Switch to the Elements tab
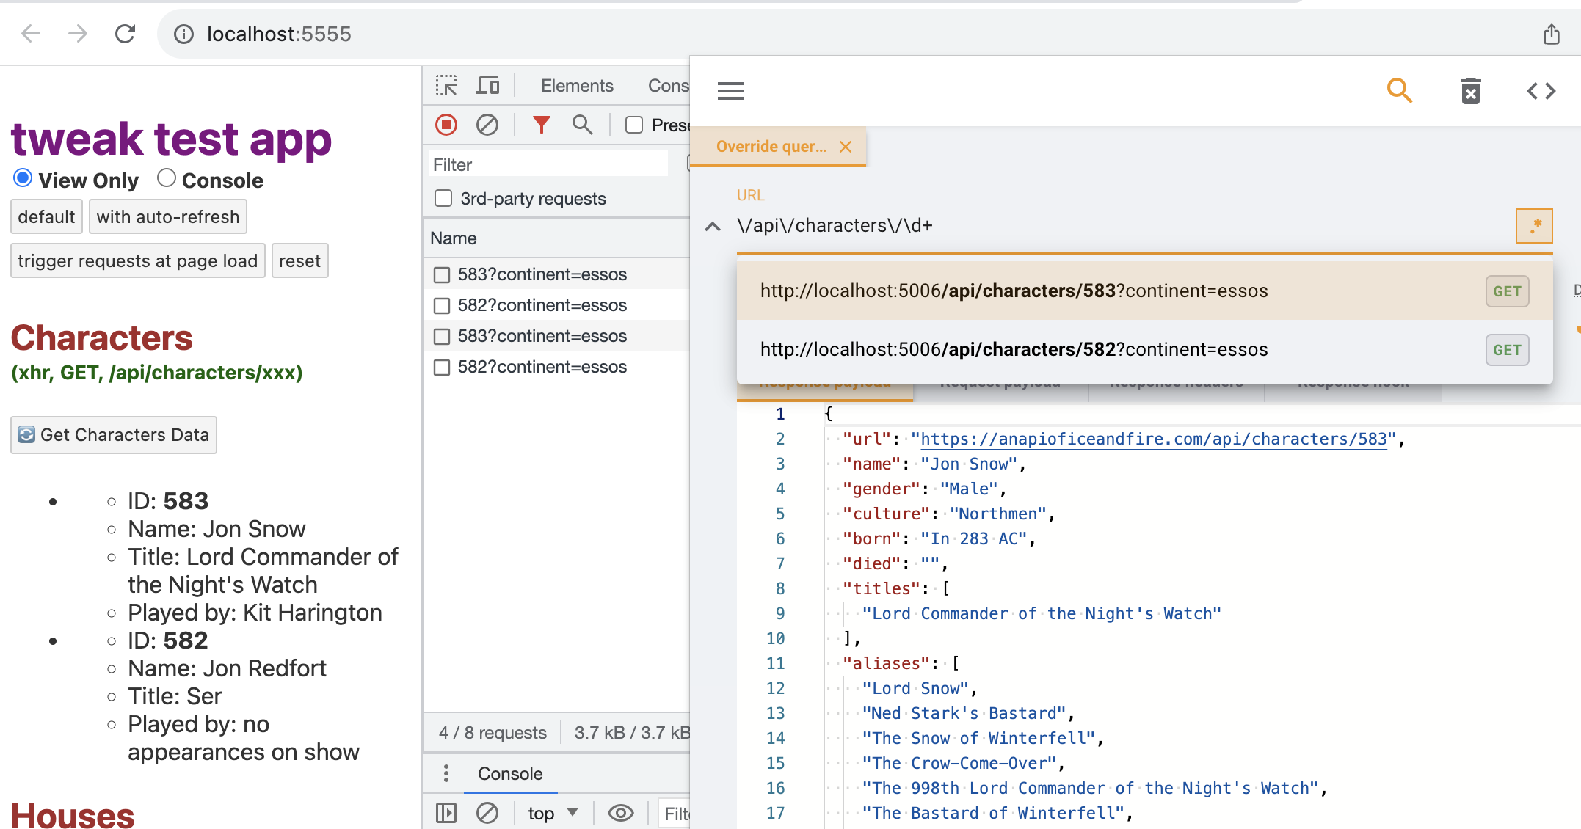1581x829 pixels. tap(576, 86)
